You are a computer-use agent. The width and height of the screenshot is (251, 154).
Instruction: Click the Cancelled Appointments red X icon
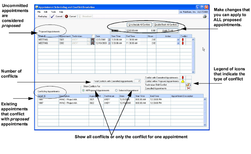pyautogui.click(x=188, y=88)
